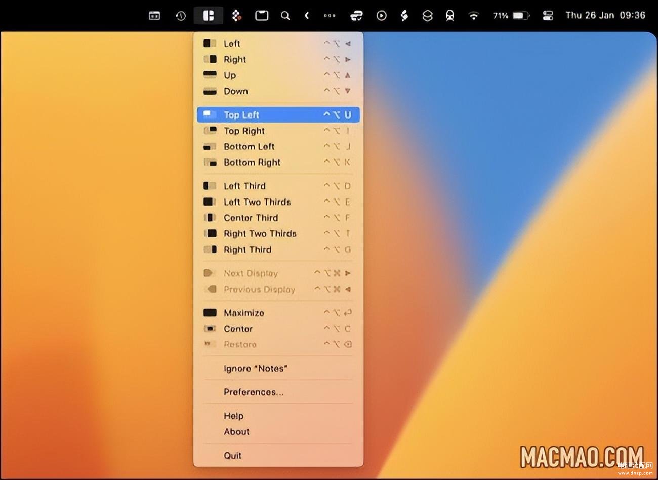Image resolution: width=658 pixels, height=480 pixels.
Task: Select Top Right quarter option
Action: [278, 131]
